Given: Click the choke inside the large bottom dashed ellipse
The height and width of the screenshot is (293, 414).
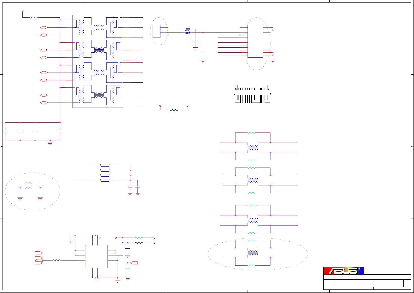Looking at the screenshot, I should tap(253, 253).
